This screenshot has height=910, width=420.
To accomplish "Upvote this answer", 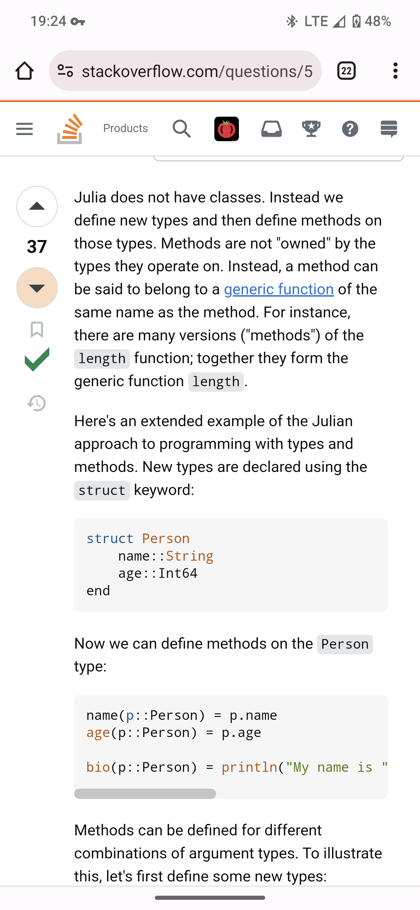I will 37,206.
